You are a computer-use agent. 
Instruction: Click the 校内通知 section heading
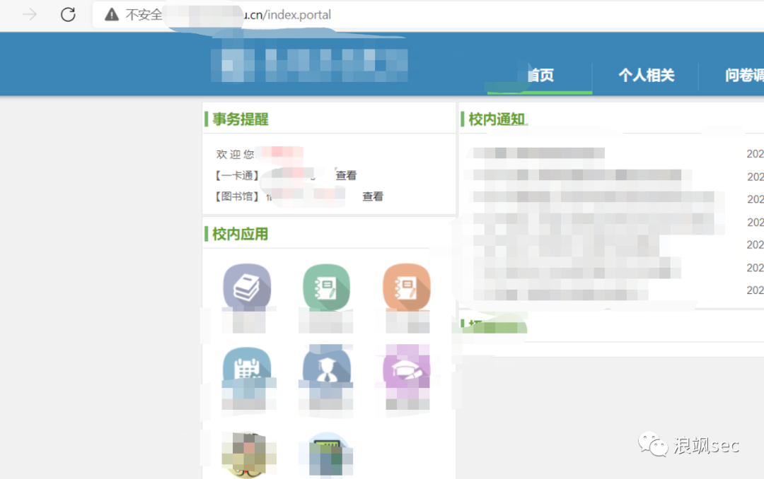497,119
